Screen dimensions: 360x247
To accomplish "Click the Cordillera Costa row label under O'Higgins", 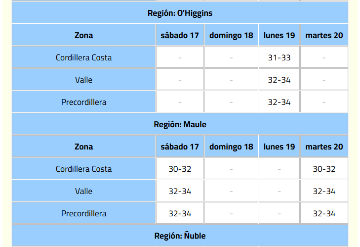I will point(83,57).
